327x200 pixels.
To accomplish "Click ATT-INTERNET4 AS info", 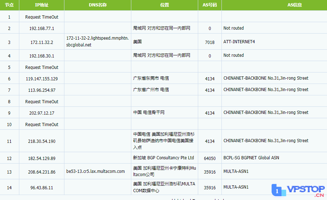I will coord(239,42).
